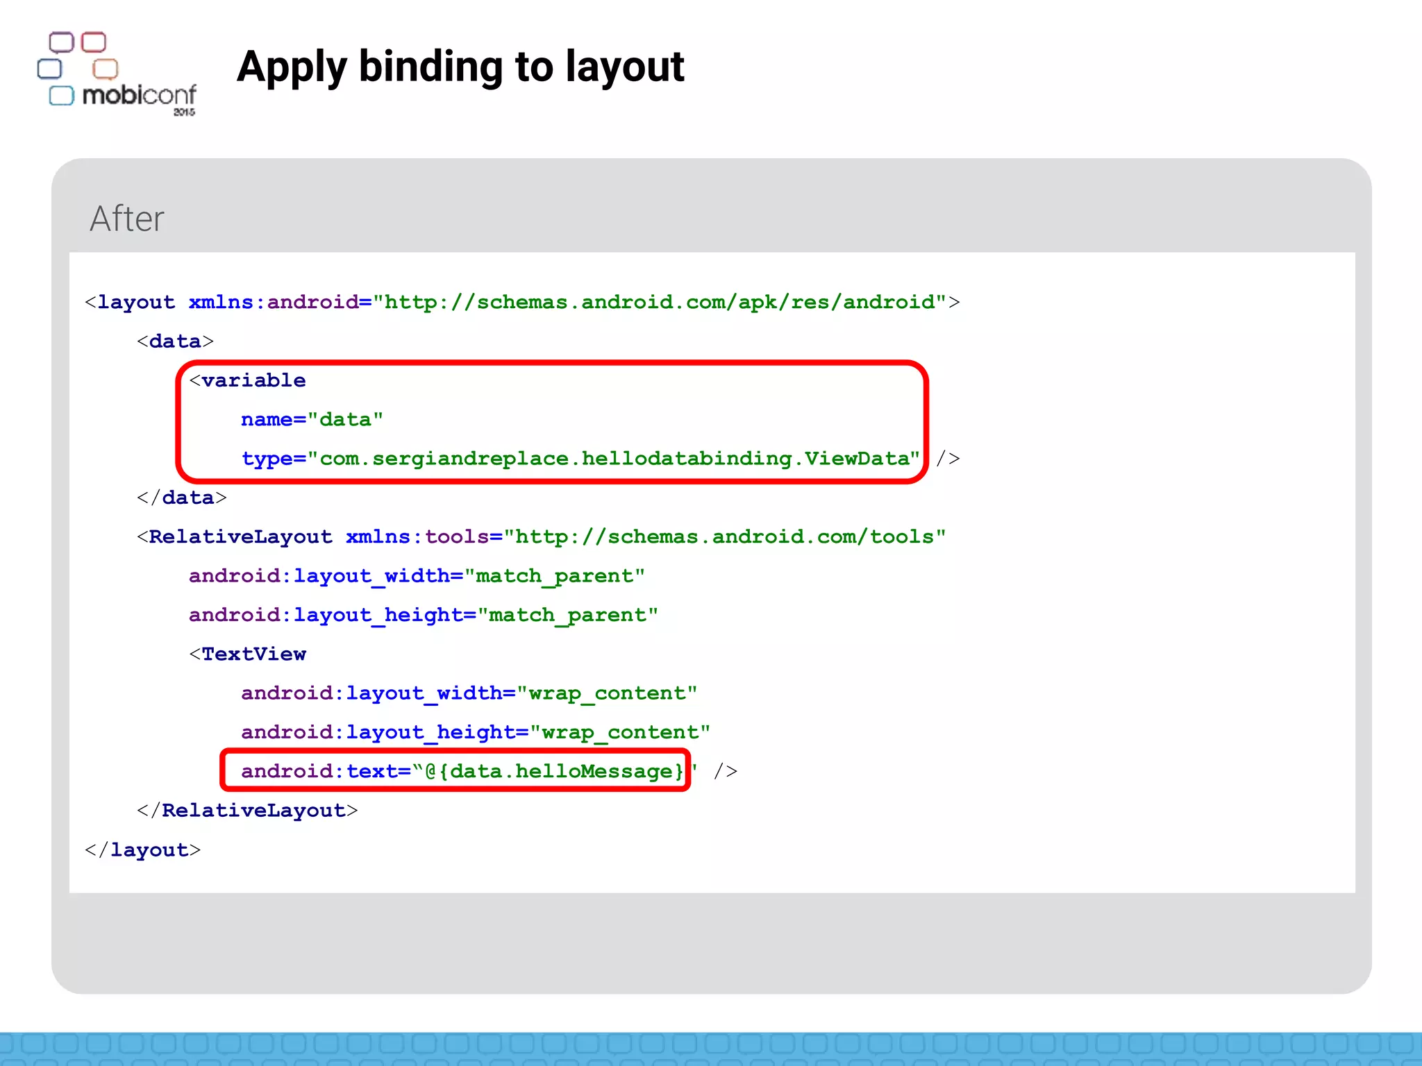Click the 'Apply binding to layout' title
Screen dimensions: 1422x1066
460,67
